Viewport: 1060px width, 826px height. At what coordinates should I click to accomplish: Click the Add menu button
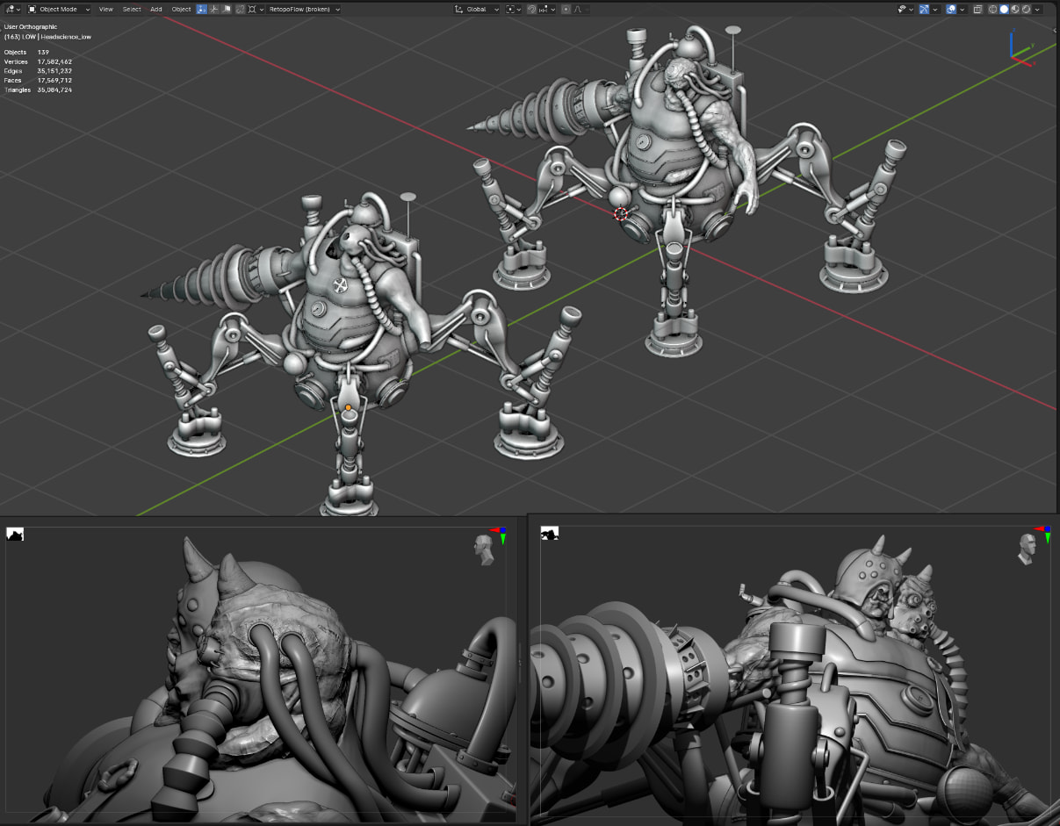point(155,9)
